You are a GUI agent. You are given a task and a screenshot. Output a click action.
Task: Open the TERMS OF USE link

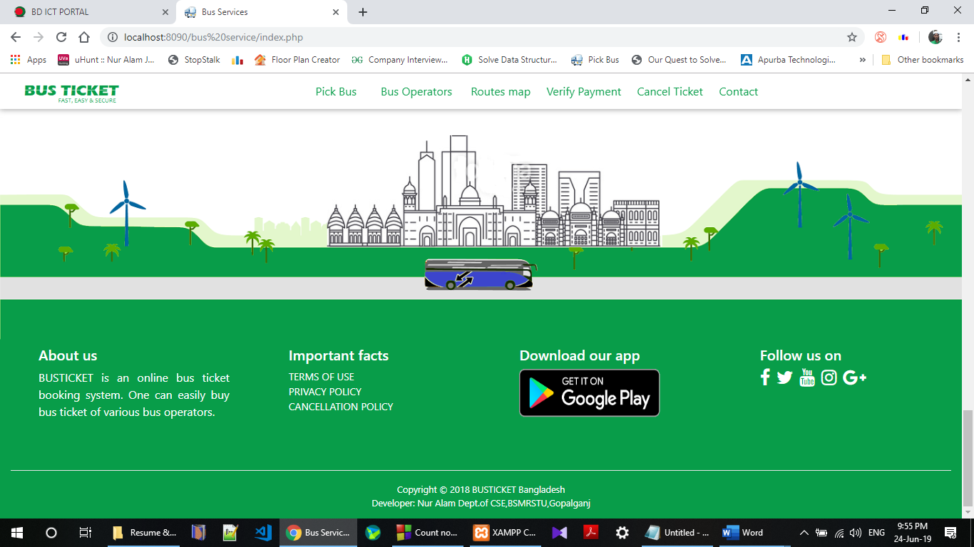click(322, 377)
